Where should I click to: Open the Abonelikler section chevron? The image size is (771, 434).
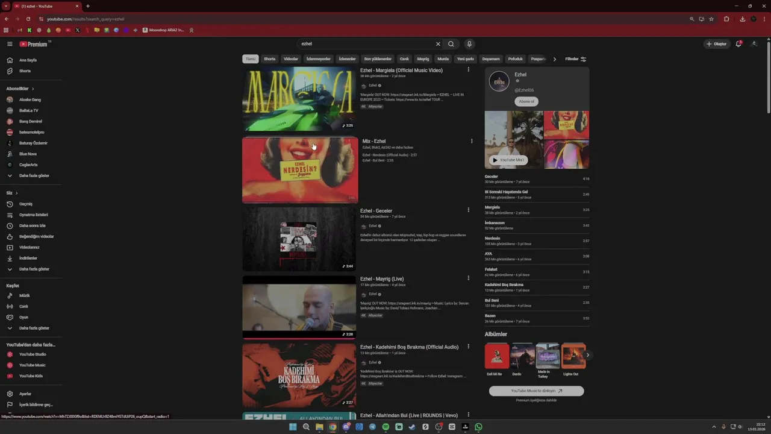33,89
